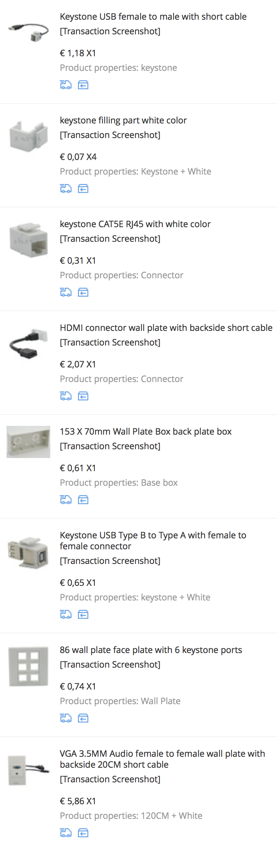The image size is (277, 851).
Task: Open the 153 X 70mm Wall Plate Box title
Action: [145, 431]
